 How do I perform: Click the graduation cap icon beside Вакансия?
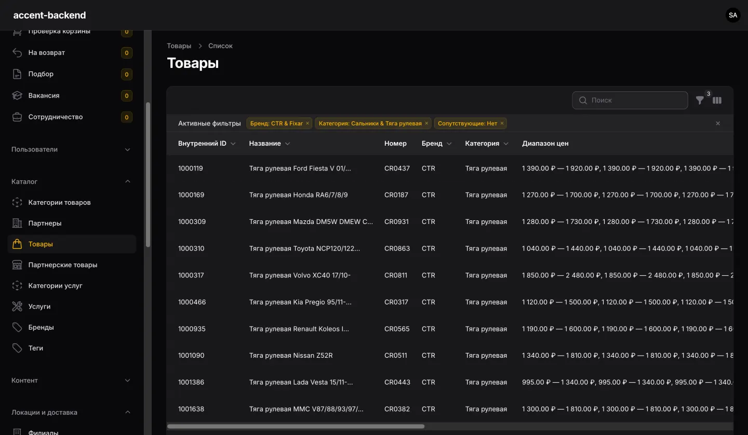click(17, 95)
